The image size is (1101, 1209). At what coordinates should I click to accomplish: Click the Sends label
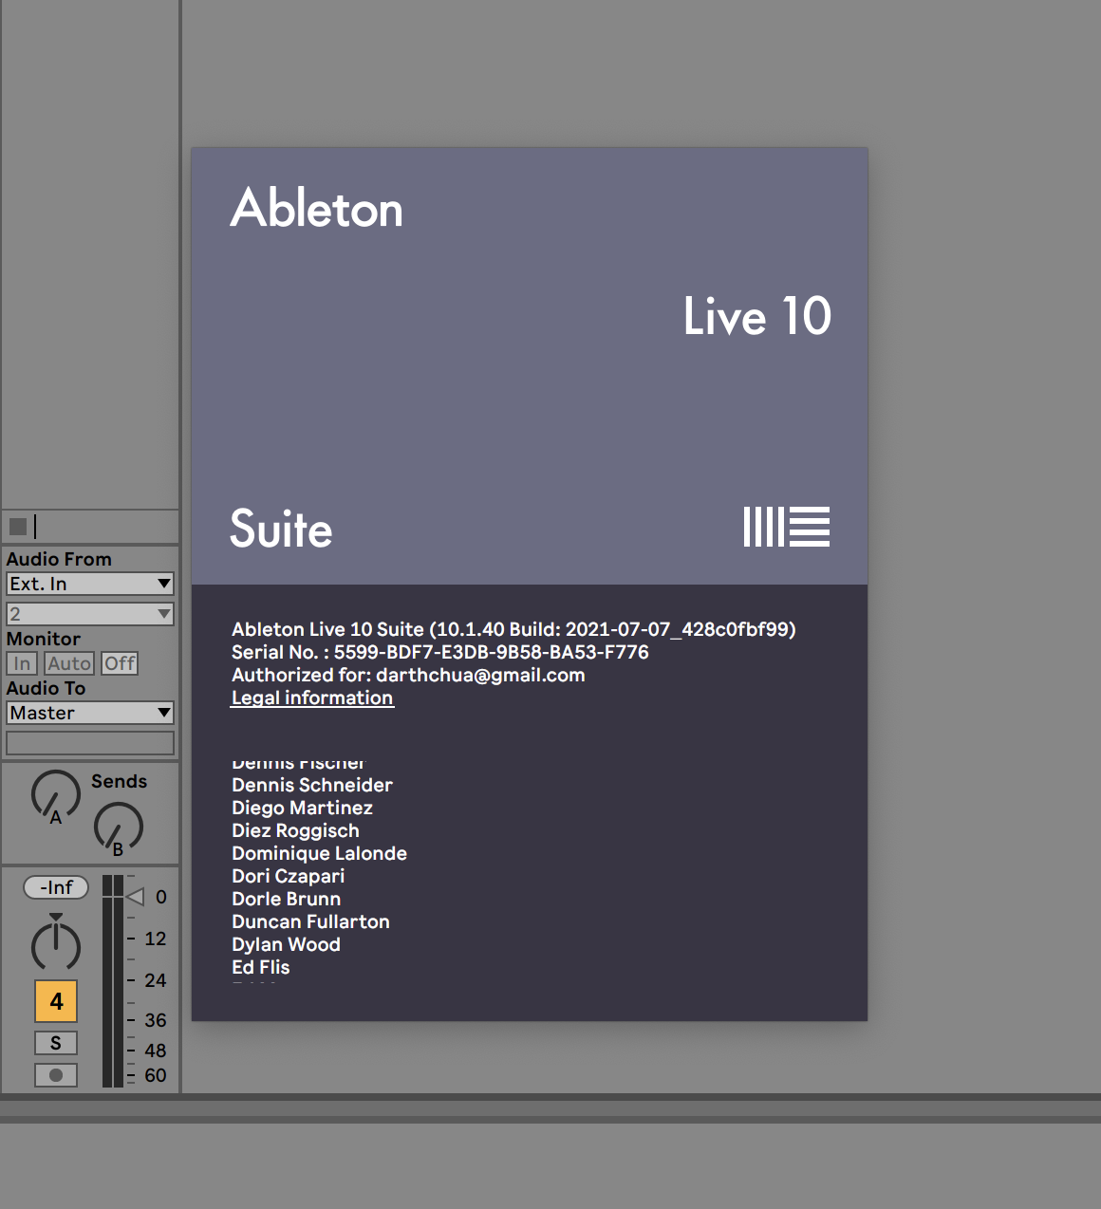point(119,781)
